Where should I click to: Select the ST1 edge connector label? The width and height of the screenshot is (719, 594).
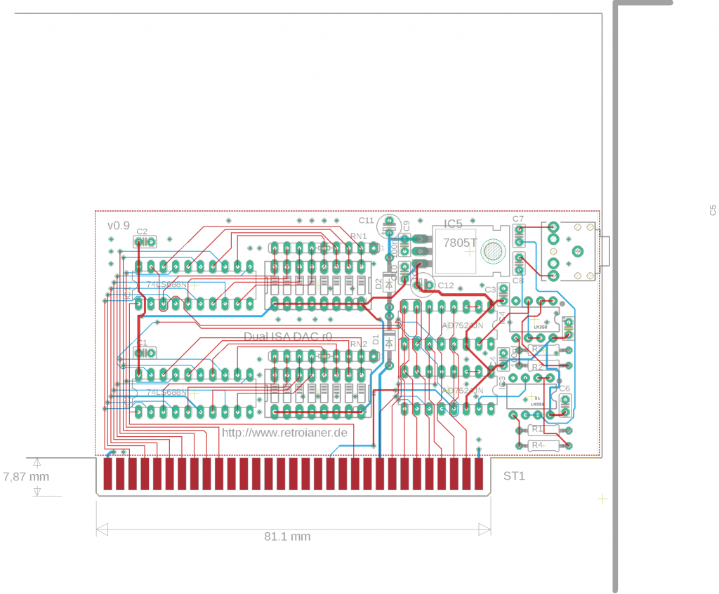pyautogui.click(x=514, y=476)
